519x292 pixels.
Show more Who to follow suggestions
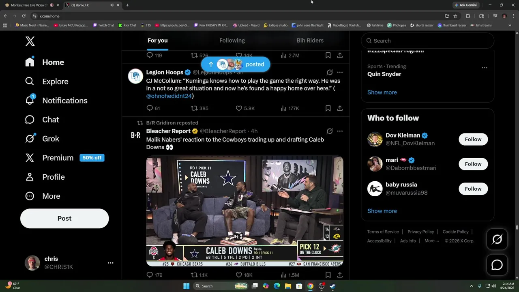(382, 211)
